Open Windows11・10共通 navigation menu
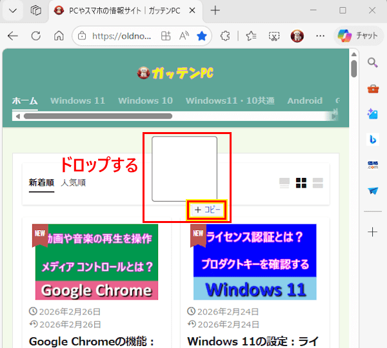The height and width of the screenshot is (348, 387). [x=230, y=101]
